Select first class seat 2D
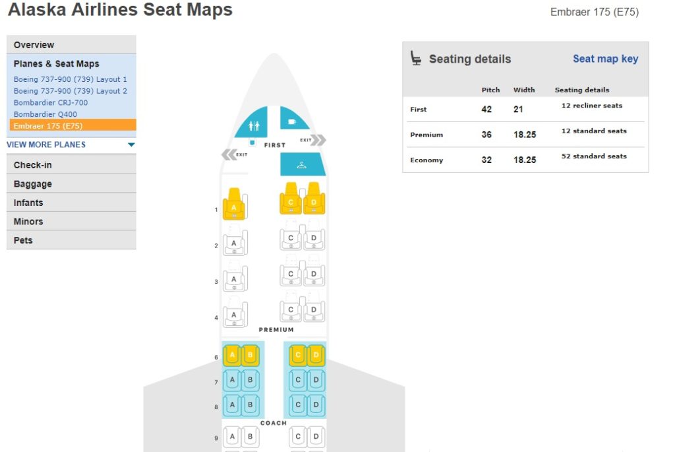Screen dimensions: 675x452 [314, 238]
